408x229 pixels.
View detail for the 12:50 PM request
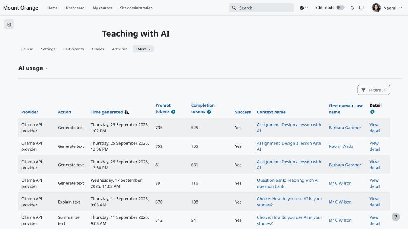click(375, 165)
